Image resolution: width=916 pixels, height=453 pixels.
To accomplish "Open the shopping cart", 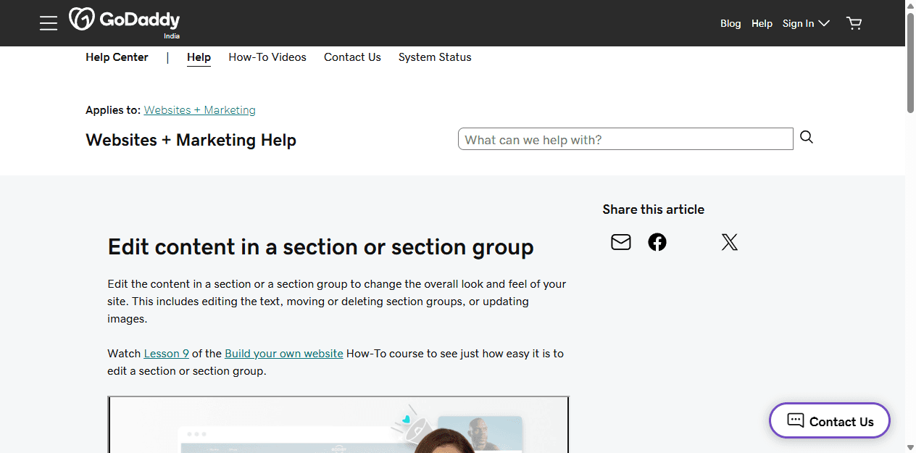I will [854, 23].
